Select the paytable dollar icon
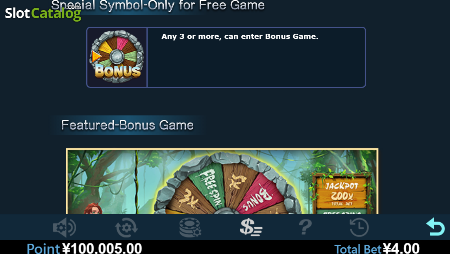Image resolution: width=450 pixels, height=254 pixels. click(251, 227)
